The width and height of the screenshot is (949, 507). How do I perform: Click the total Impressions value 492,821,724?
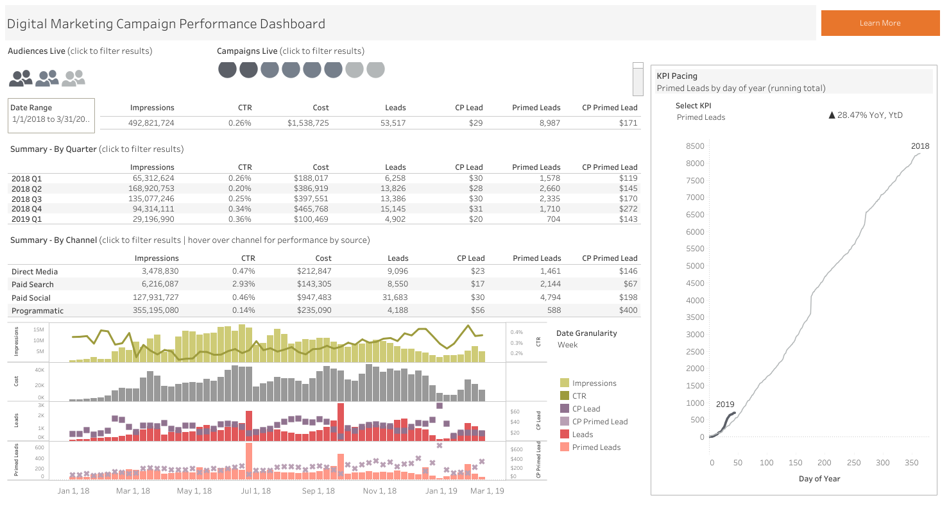pyautogui.click(x=151, y=123)
